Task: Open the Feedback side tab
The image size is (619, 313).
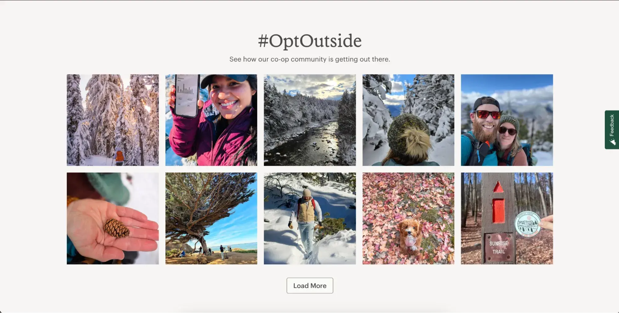Action: pyautogui.click(x=612, y=130)
